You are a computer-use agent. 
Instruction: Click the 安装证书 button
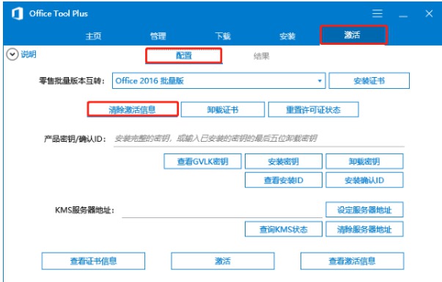(x=369, y=81)
